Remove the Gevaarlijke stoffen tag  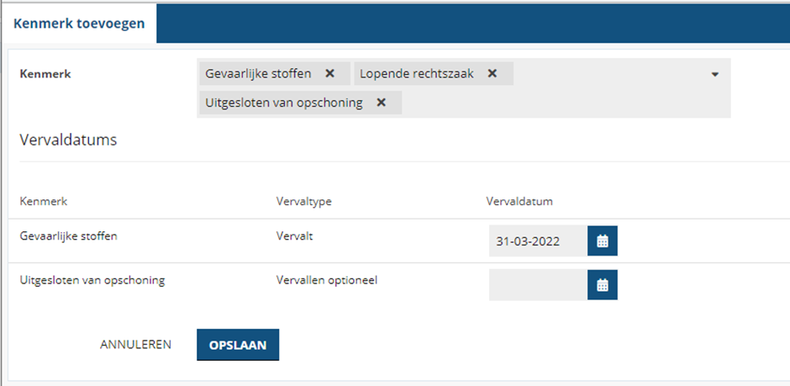330,74
